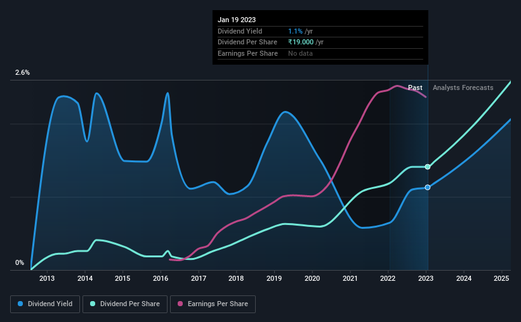This screenshot has width=521, height=322.
Task: Click the 2018 x-axis label
Action: [x=236, y=278]
